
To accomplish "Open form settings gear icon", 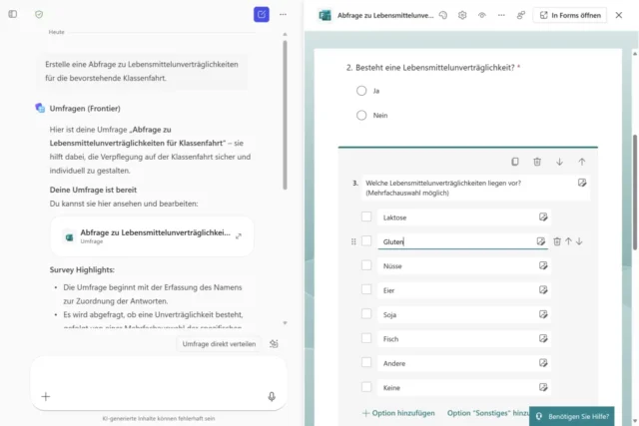I will 462,15.
